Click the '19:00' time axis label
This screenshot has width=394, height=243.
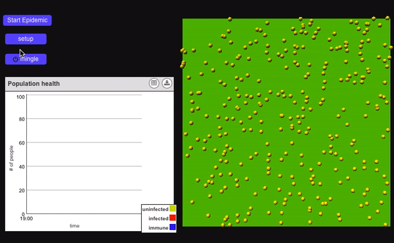coord(26,219)
